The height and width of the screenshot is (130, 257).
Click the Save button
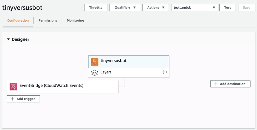[247, 8]
